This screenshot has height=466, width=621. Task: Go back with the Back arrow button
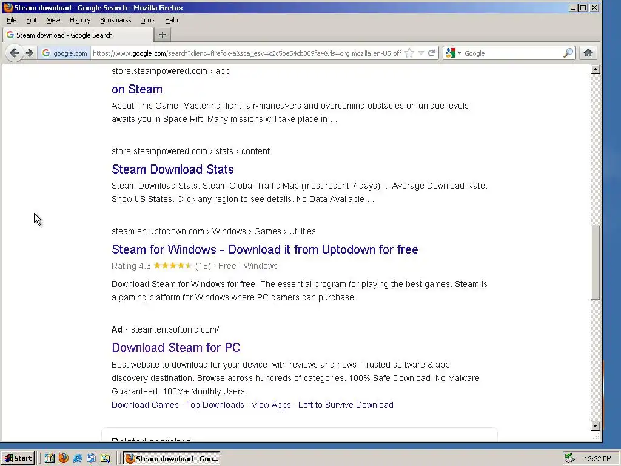[x=15, y=53]
